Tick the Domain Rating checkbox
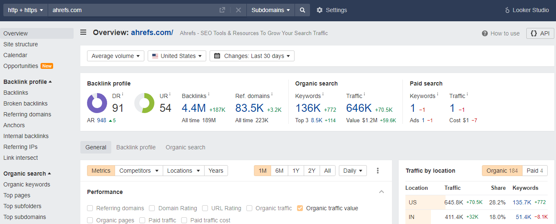Screen dimensions: 556x224 [x=152, y=208]
